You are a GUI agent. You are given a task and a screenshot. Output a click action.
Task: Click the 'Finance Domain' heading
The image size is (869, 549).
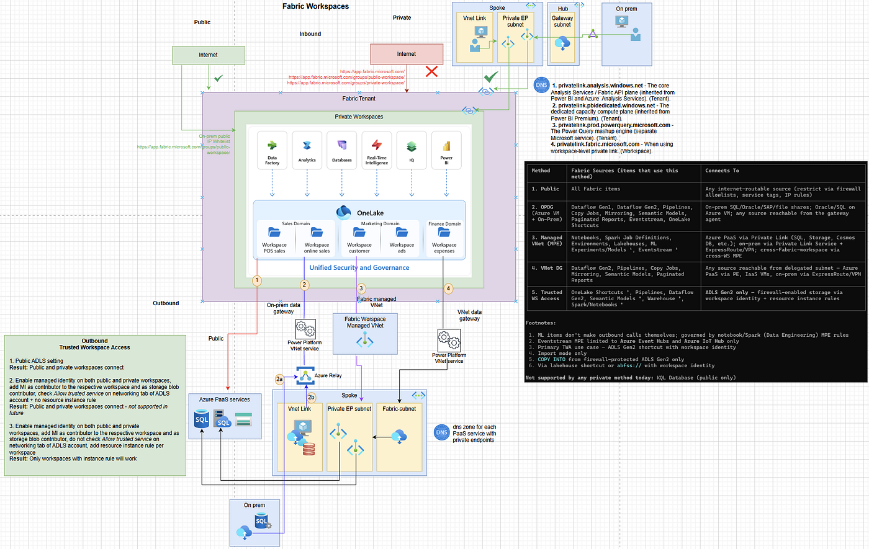tap(444, 223)
